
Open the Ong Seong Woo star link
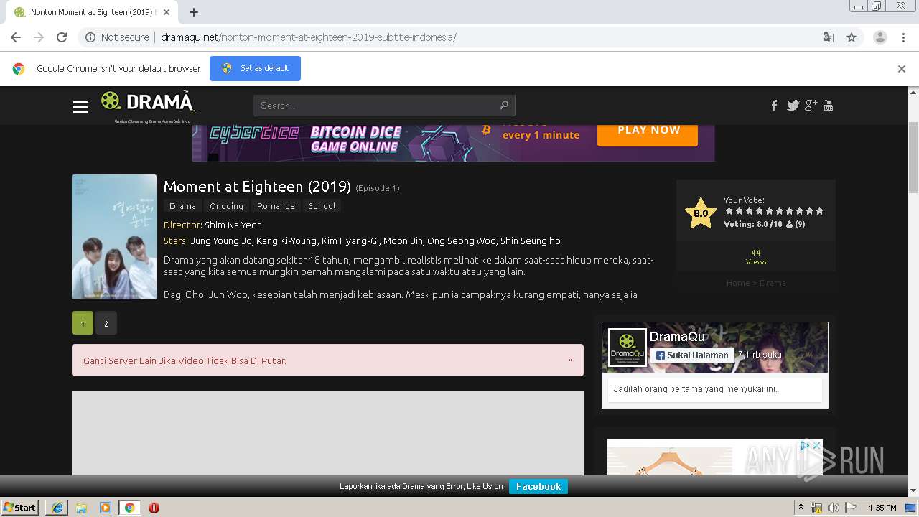pos(462,241)
